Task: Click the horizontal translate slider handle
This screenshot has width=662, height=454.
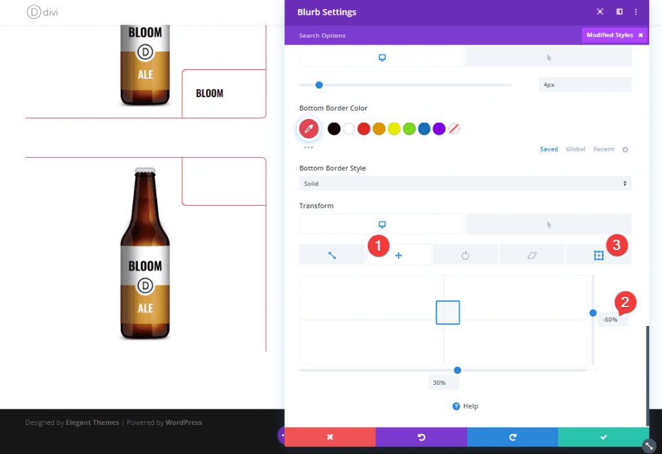Action: click(x=457, y=371)
